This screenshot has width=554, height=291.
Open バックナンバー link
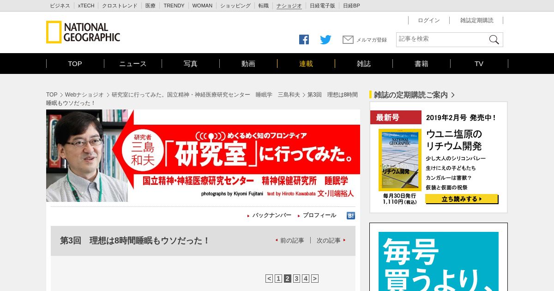pyautogui.click(x=271, y=215)
